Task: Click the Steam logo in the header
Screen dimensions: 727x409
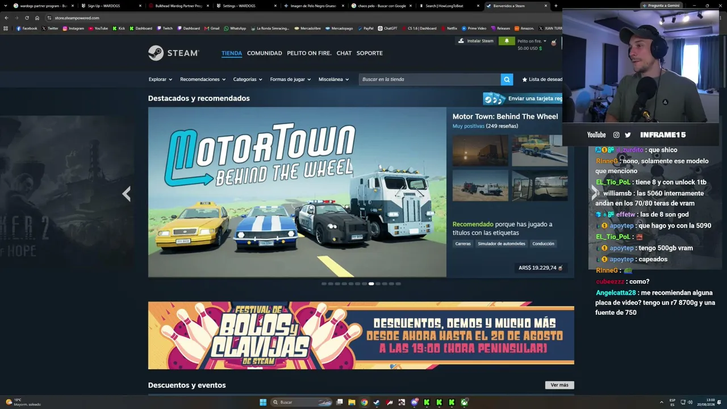Action: (x=173, y=53)
